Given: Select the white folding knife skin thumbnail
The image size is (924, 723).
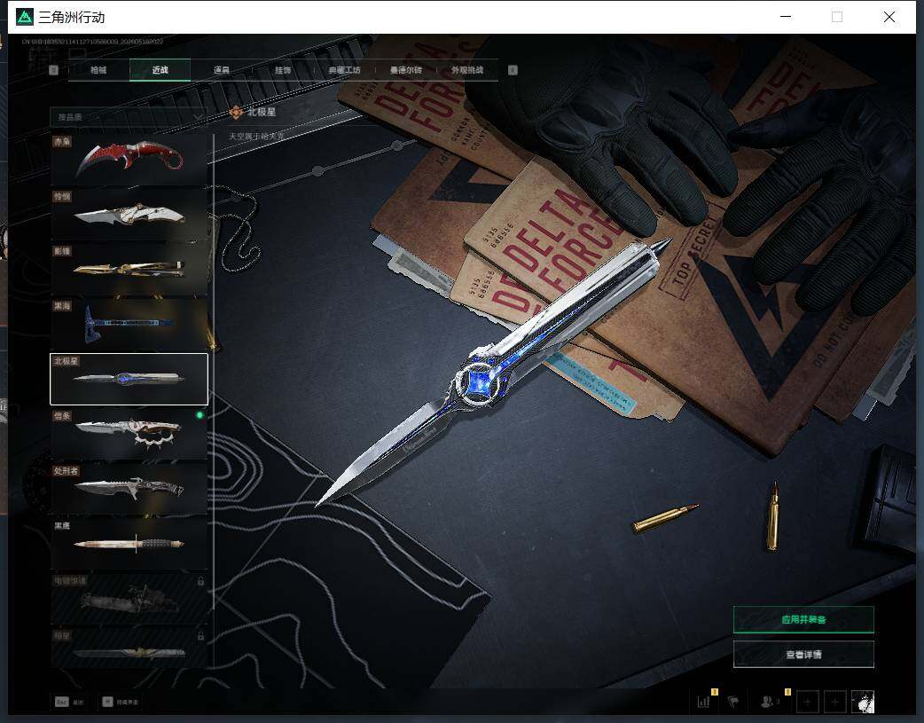Looking at the screenshot, I should (x=129, y=214).
